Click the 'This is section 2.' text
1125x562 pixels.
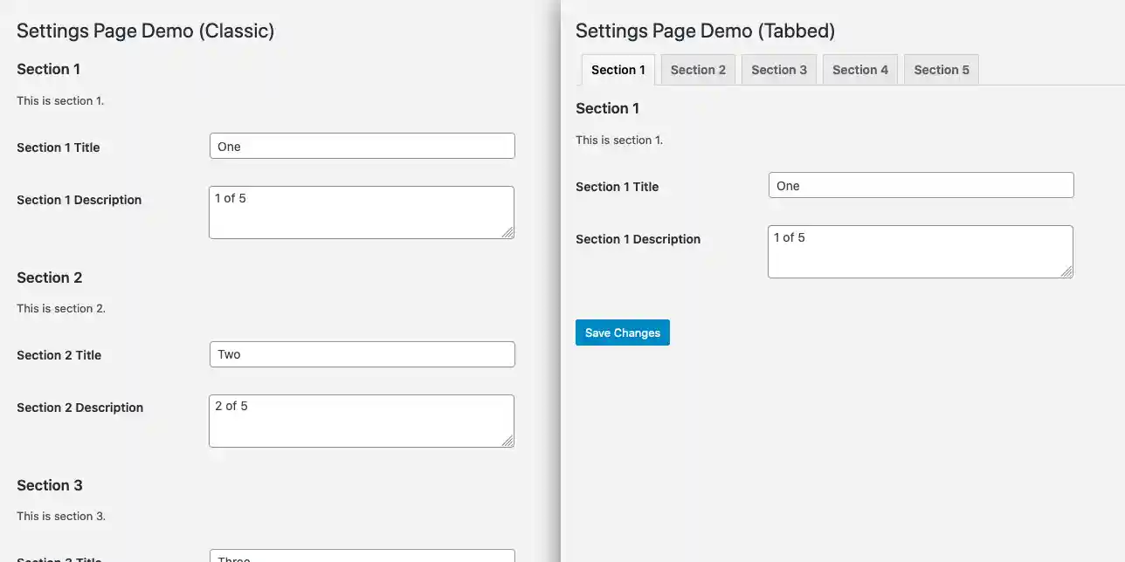[x=61, y=308]
